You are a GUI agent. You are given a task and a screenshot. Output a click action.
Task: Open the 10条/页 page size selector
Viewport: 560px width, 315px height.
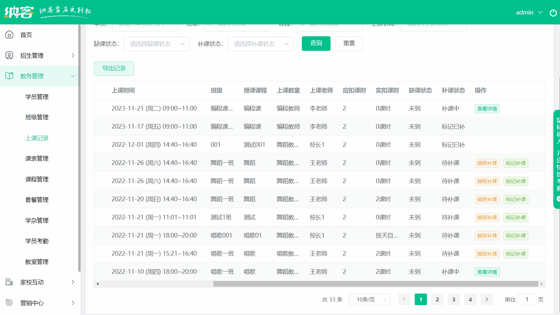point(369,299)
